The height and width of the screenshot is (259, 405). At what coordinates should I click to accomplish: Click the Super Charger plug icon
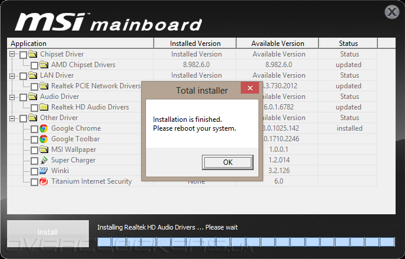[x=44, y=160]
